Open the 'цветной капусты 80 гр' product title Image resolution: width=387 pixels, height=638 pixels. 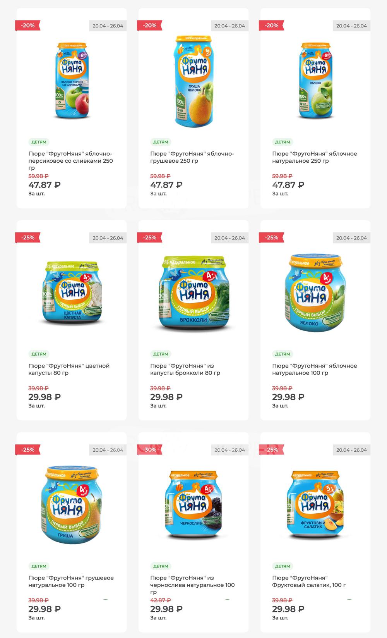point(69,369)
